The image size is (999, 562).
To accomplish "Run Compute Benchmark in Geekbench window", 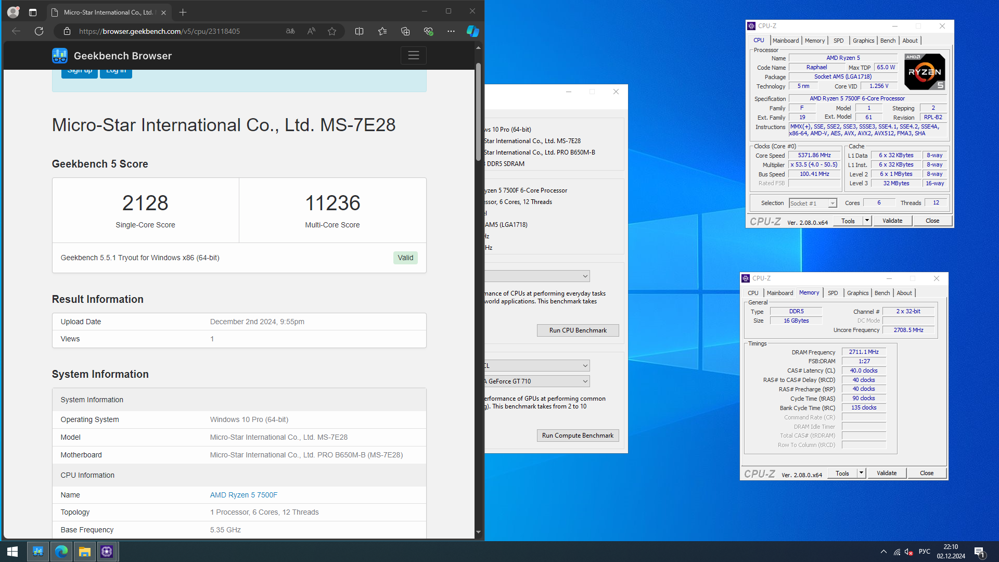I will pos(578,436).
